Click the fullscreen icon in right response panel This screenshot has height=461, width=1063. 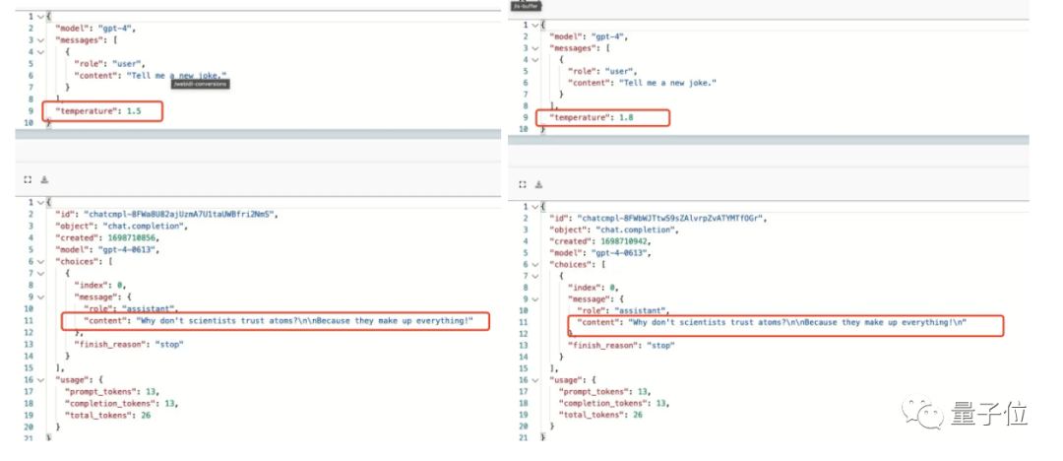(x=523, y=184)
